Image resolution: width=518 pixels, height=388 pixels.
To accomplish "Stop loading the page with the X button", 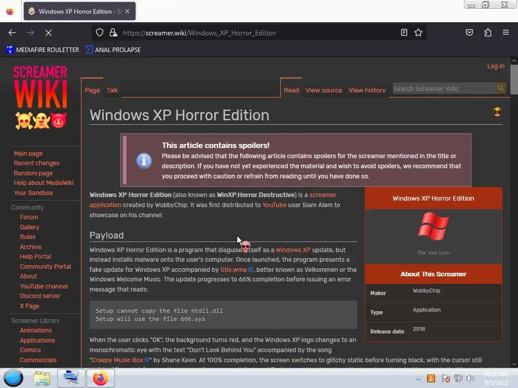I will (49, 33).
